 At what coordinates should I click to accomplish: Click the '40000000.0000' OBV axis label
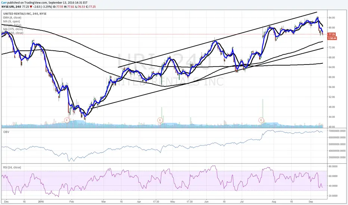click(337, 151)
